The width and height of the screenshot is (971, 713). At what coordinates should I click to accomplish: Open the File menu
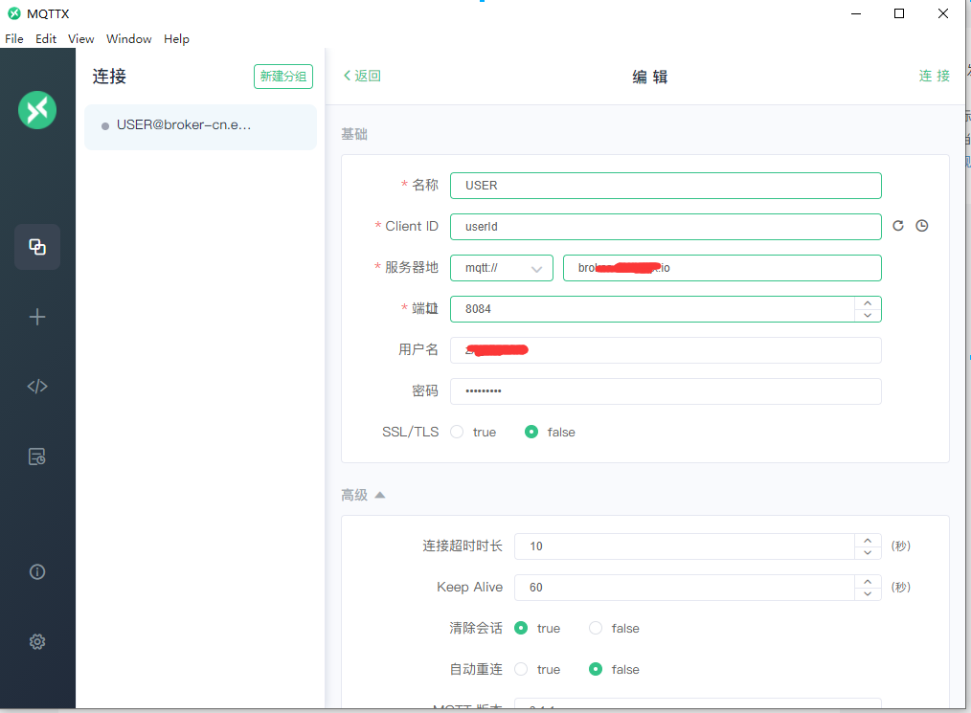click(14, 39)
